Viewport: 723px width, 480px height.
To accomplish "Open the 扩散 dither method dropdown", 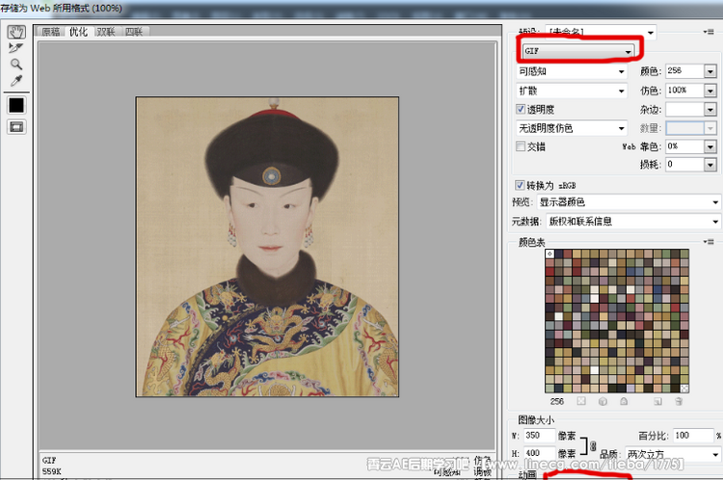I will (x=572, y=91).
